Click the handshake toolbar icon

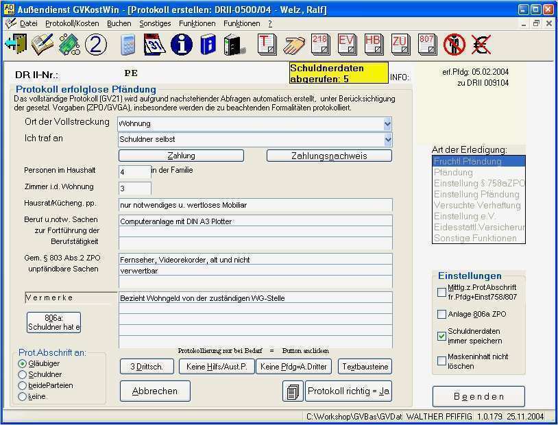[295, 45]
